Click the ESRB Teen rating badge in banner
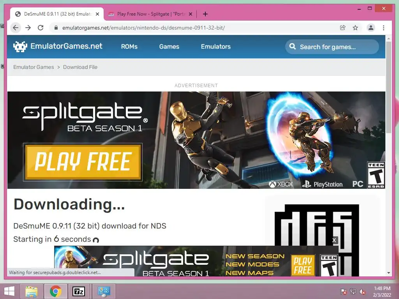399x299 pixels. click(376, 175)
